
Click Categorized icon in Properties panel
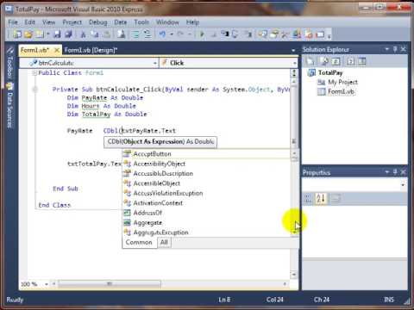(x=308, y=198)
